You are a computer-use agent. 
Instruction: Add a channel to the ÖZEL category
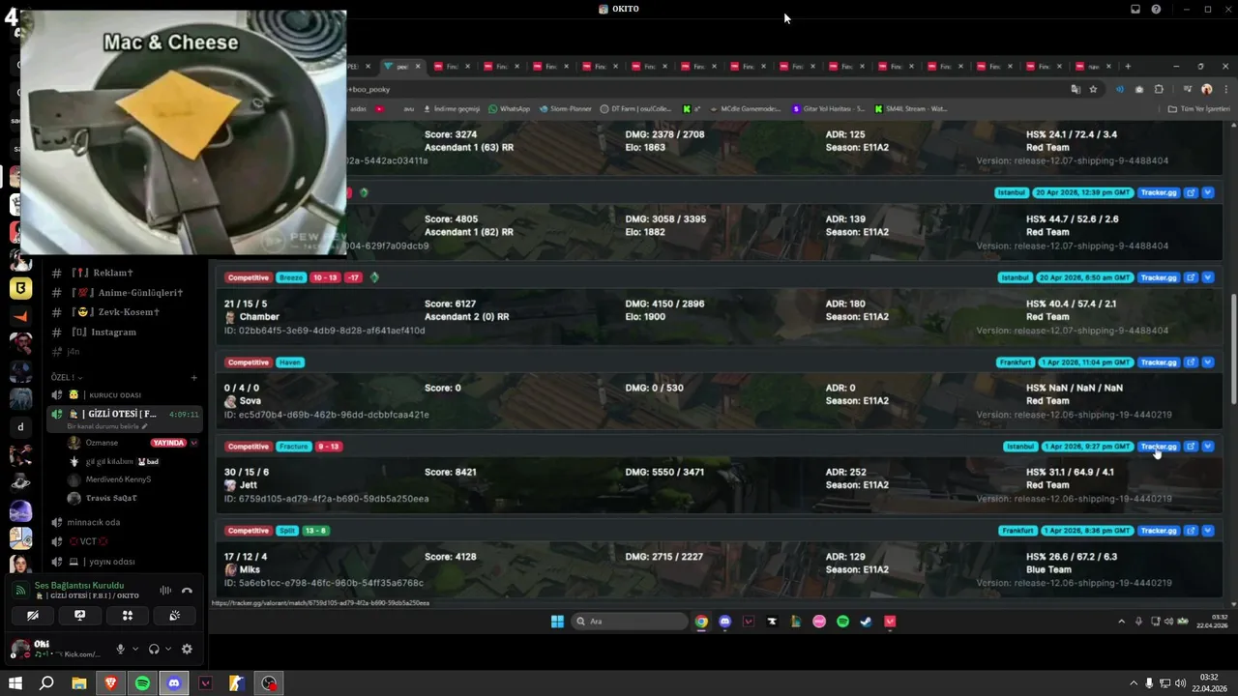193,377
